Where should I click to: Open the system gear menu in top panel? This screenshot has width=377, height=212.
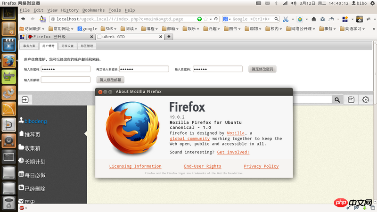tap(372, 3)
